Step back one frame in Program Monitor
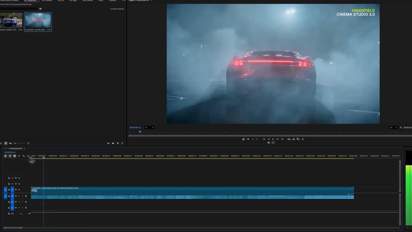This screenshot has height=232, width=412. (268, 139)
